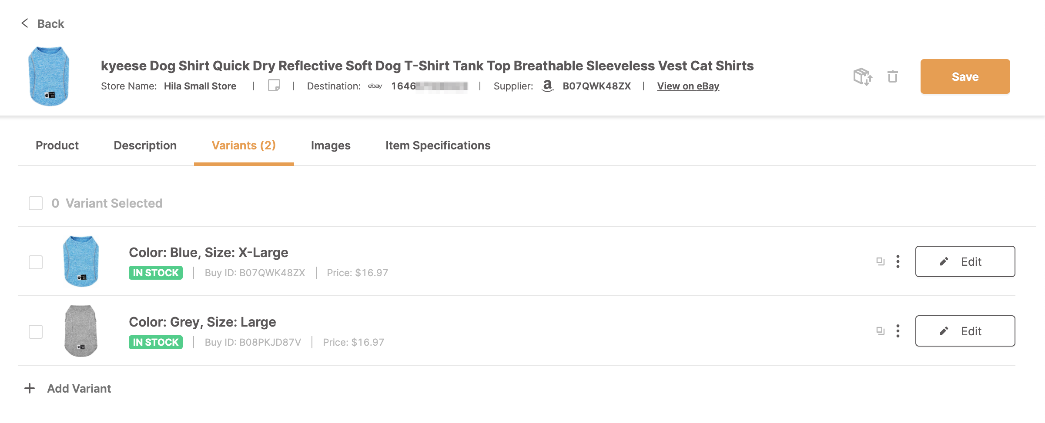Switch to the Description tab
1045x423 pixels.
pos(145,145)
